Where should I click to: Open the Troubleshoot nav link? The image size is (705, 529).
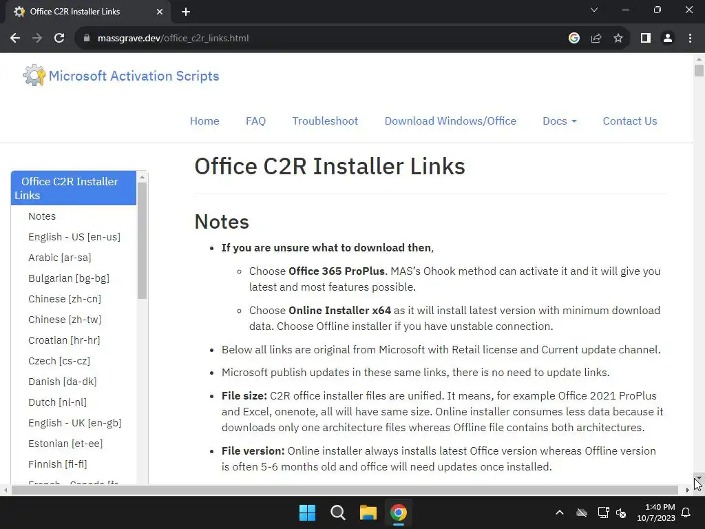pyautogui.click(x=325, y=121)
